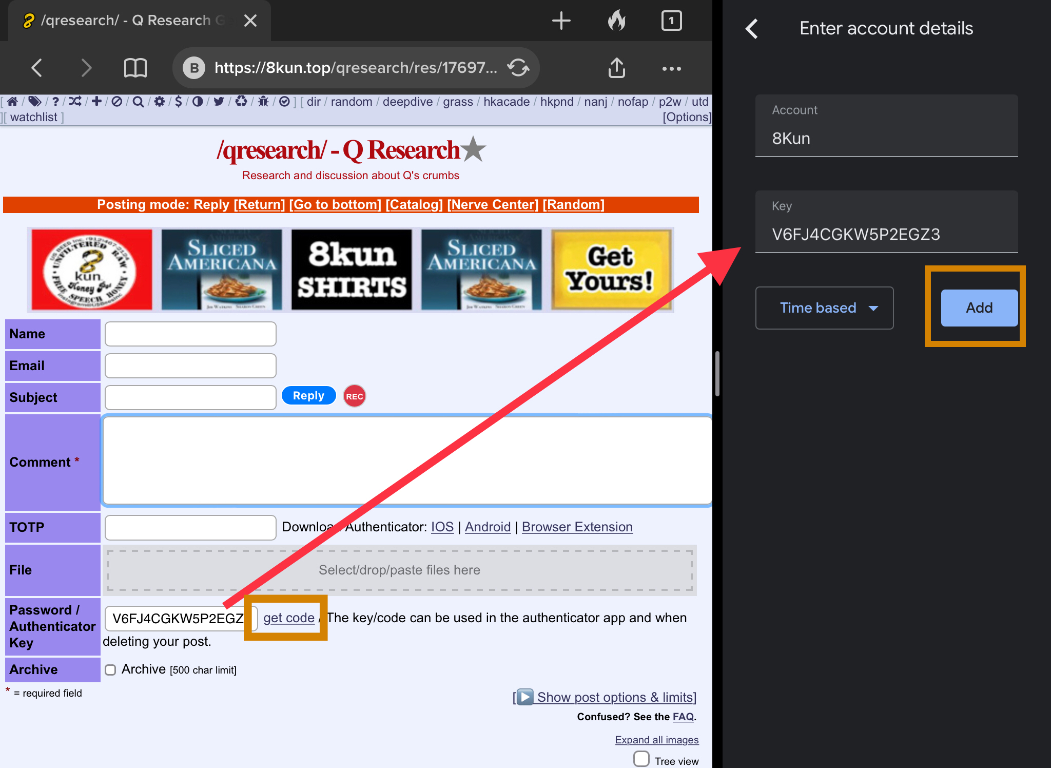The width and height of the screenshot is (1051, 768).
Task: Click the gear settings icon in board nav
Action: pos(160,101)
